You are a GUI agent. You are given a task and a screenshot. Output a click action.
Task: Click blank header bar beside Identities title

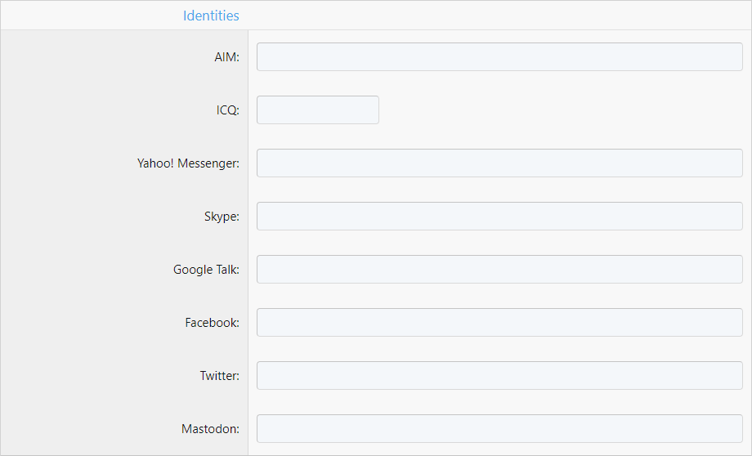(494, 16)
